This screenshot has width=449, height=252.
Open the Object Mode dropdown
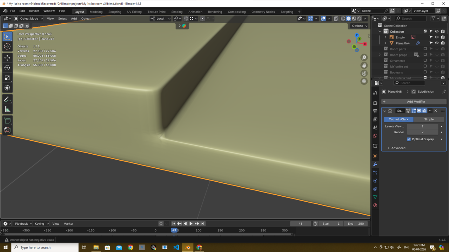[x=29, y=19]
